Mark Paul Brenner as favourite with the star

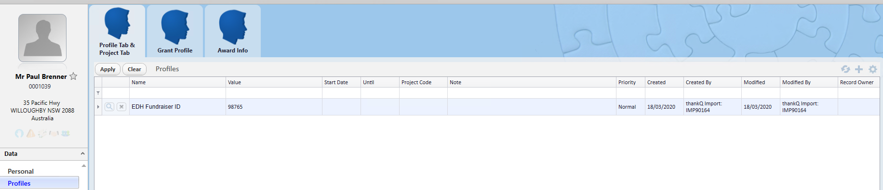(x=73, y=76)
